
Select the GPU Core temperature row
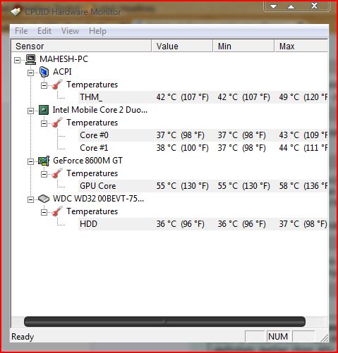pyautogui.click(x=203, y=186)
